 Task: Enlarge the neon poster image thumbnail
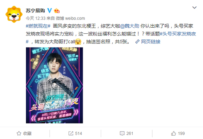[54, 85]
